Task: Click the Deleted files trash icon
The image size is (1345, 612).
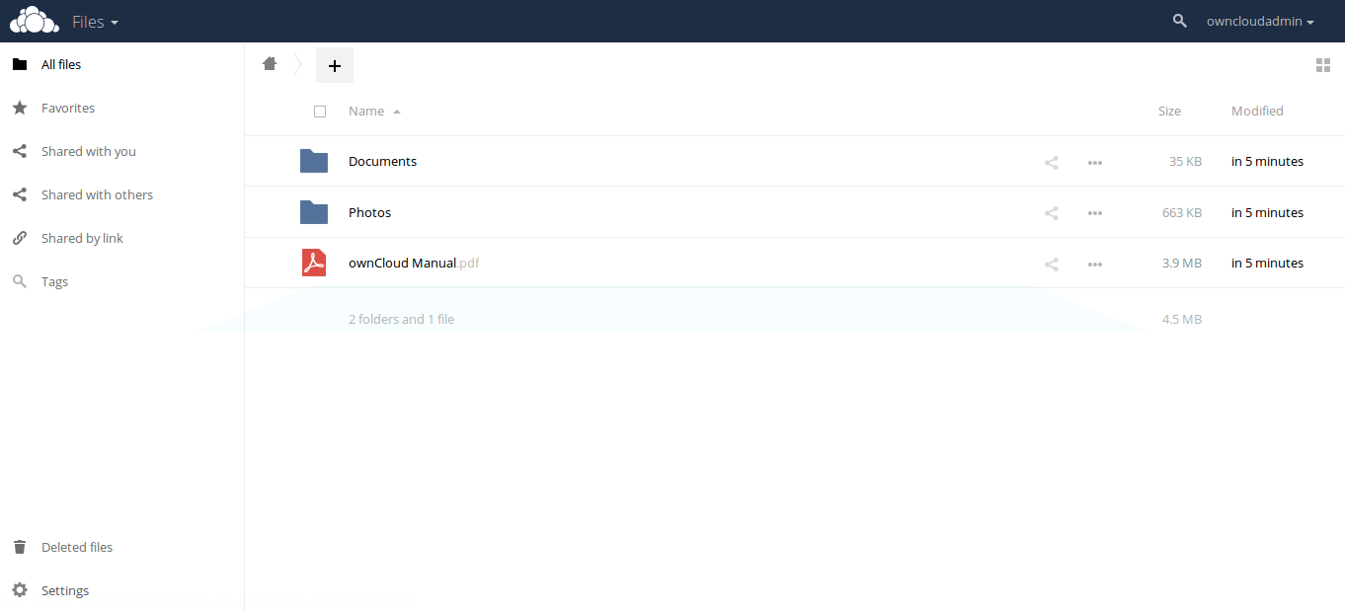Action: click(20, 547)
